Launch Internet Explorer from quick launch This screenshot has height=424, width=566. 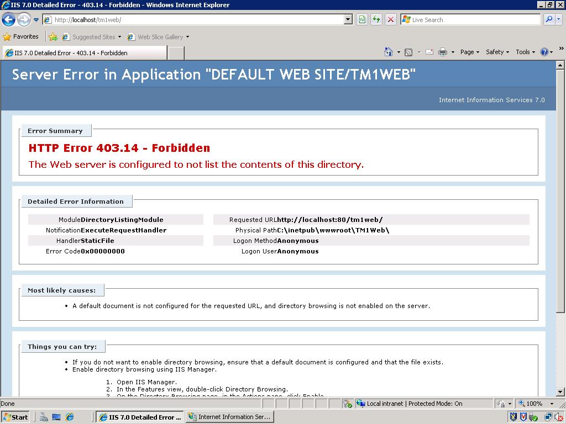click(69, 417)
